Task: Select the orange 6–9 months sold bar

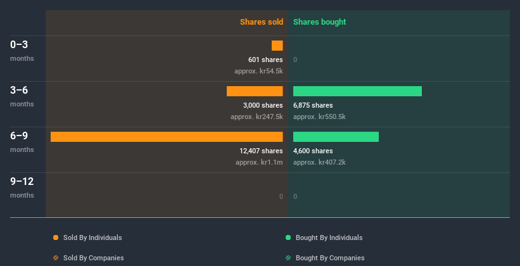Action: [167, 137]
